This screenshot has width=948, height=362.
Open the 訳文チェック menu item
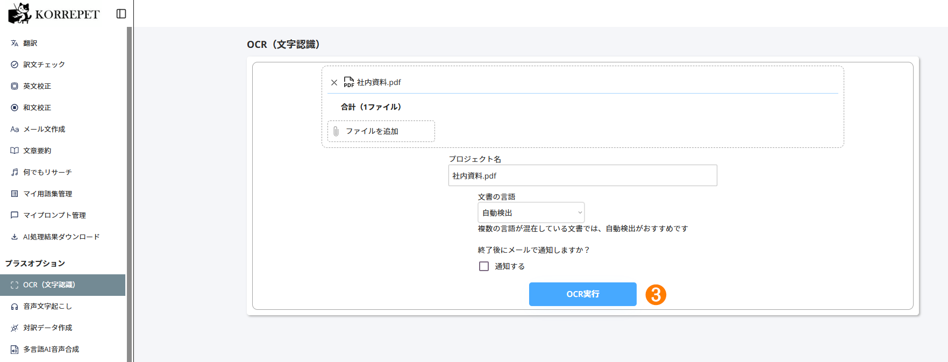click(x=62, y=65)
